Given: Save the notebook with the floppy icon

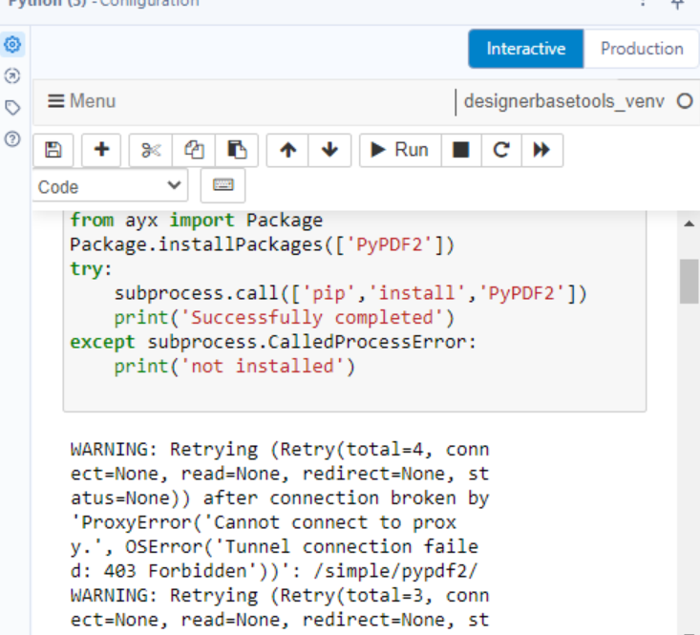Looking at the screenshot, I should 53,150.
